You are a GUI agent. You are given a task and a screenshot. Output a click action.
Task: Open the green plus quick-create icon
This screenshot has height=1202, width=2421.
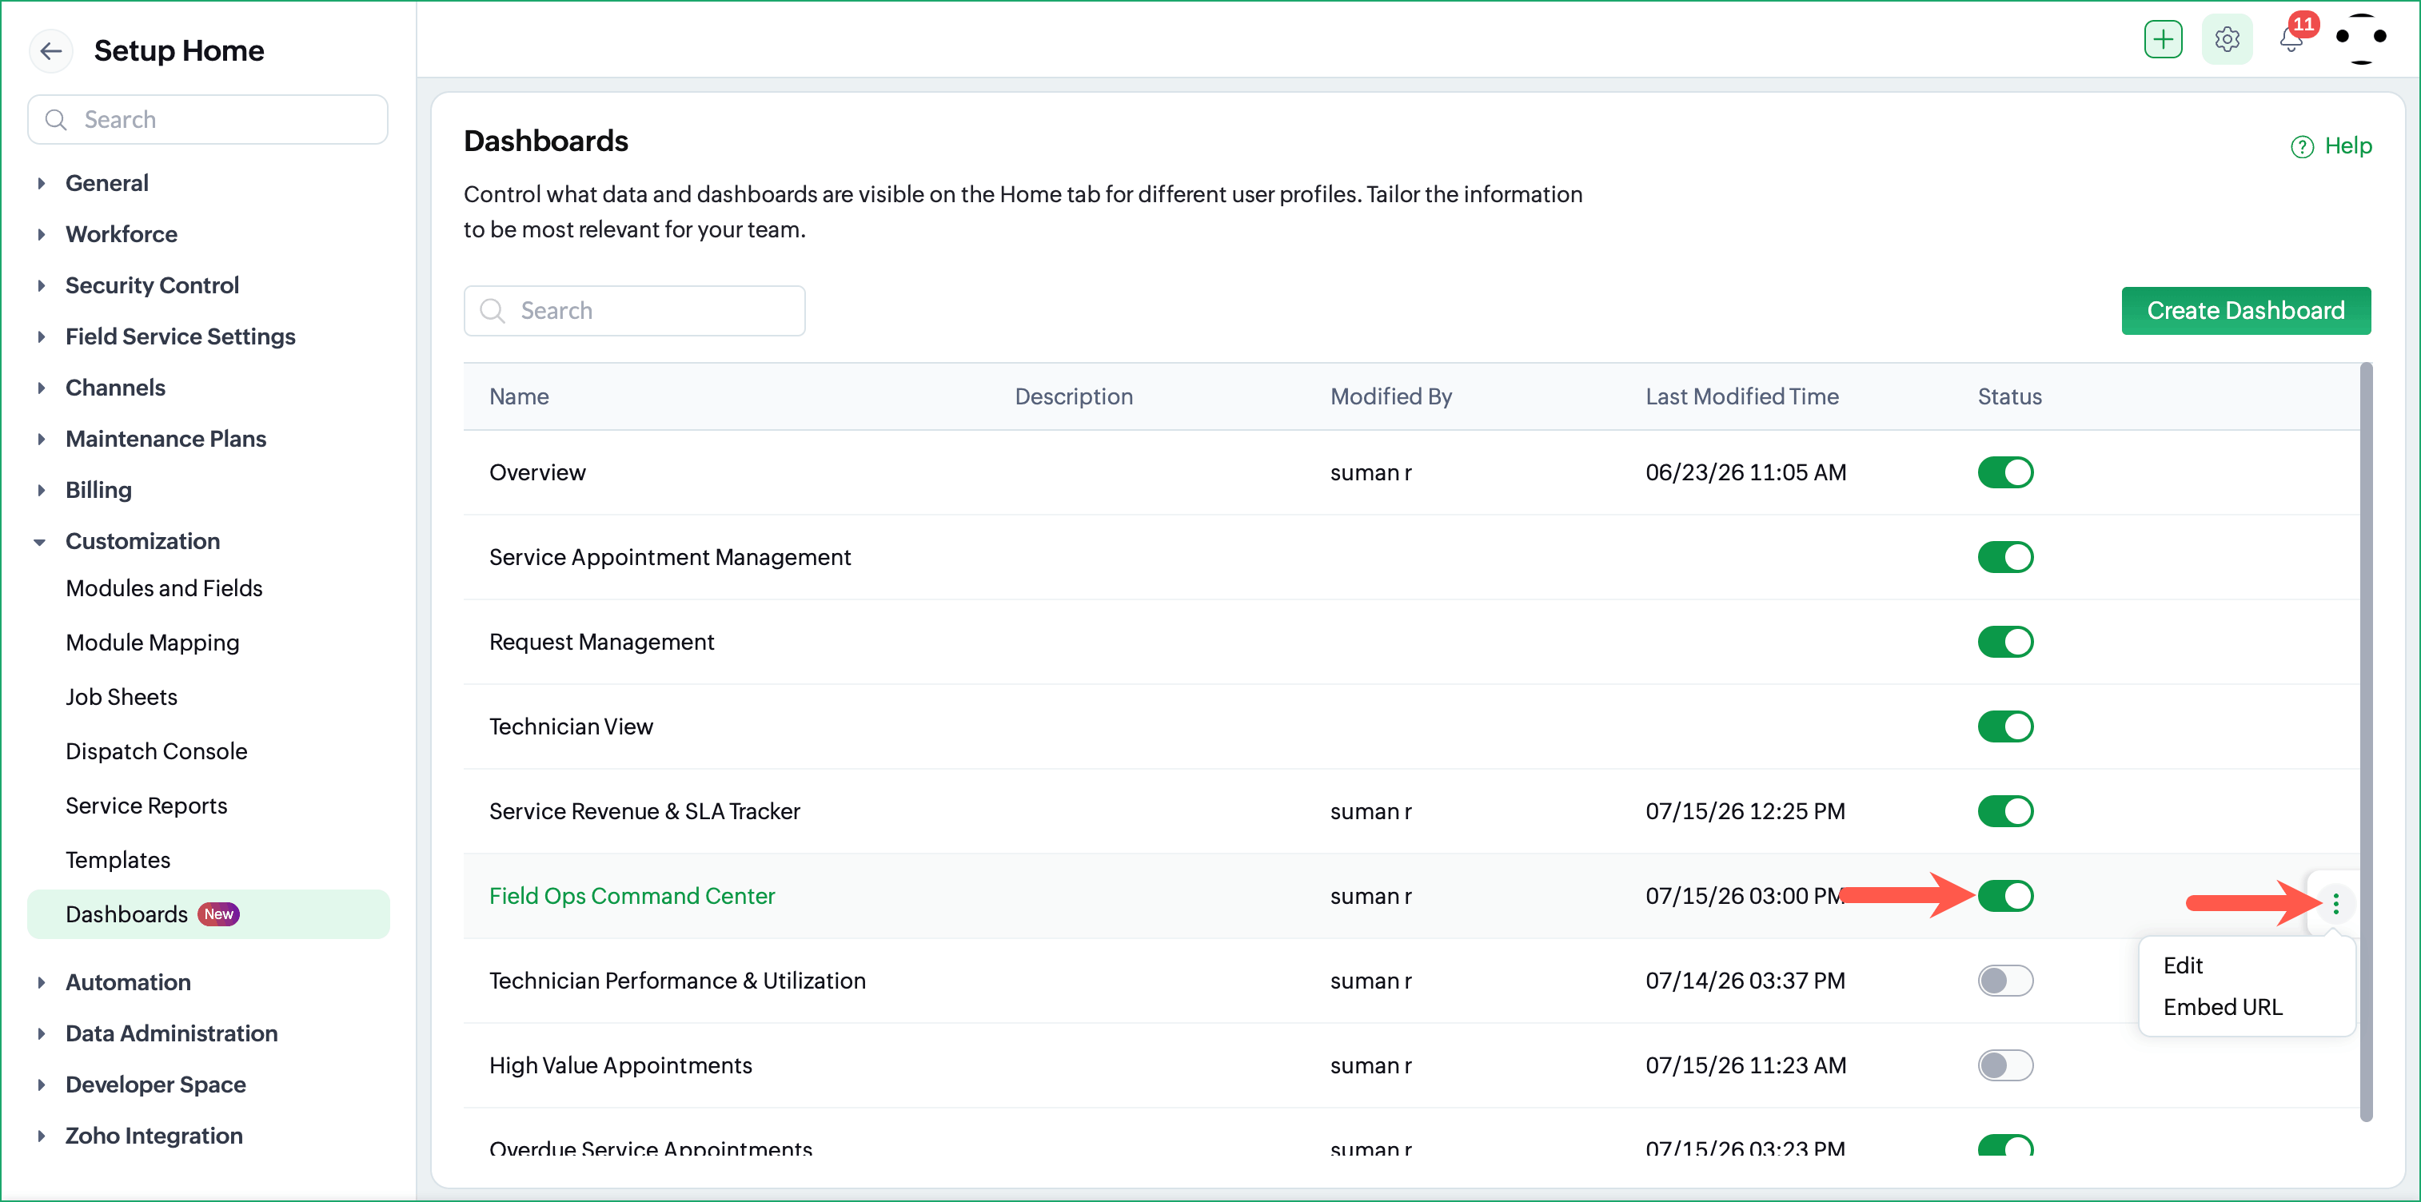(2164, 39)
